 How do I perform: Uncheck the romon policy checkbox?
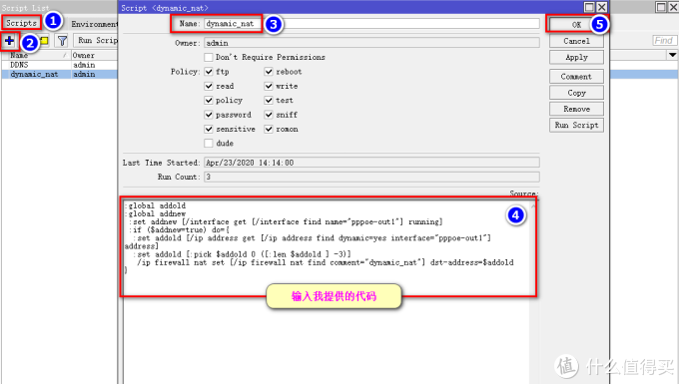[x=269, y=129]
